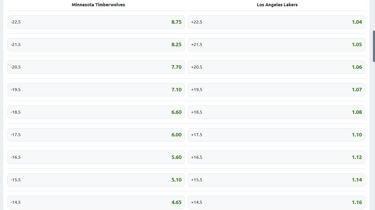The image size is (375, 210).
Task: Click the Minnesota Timberwolves column header
Action: 98,5
